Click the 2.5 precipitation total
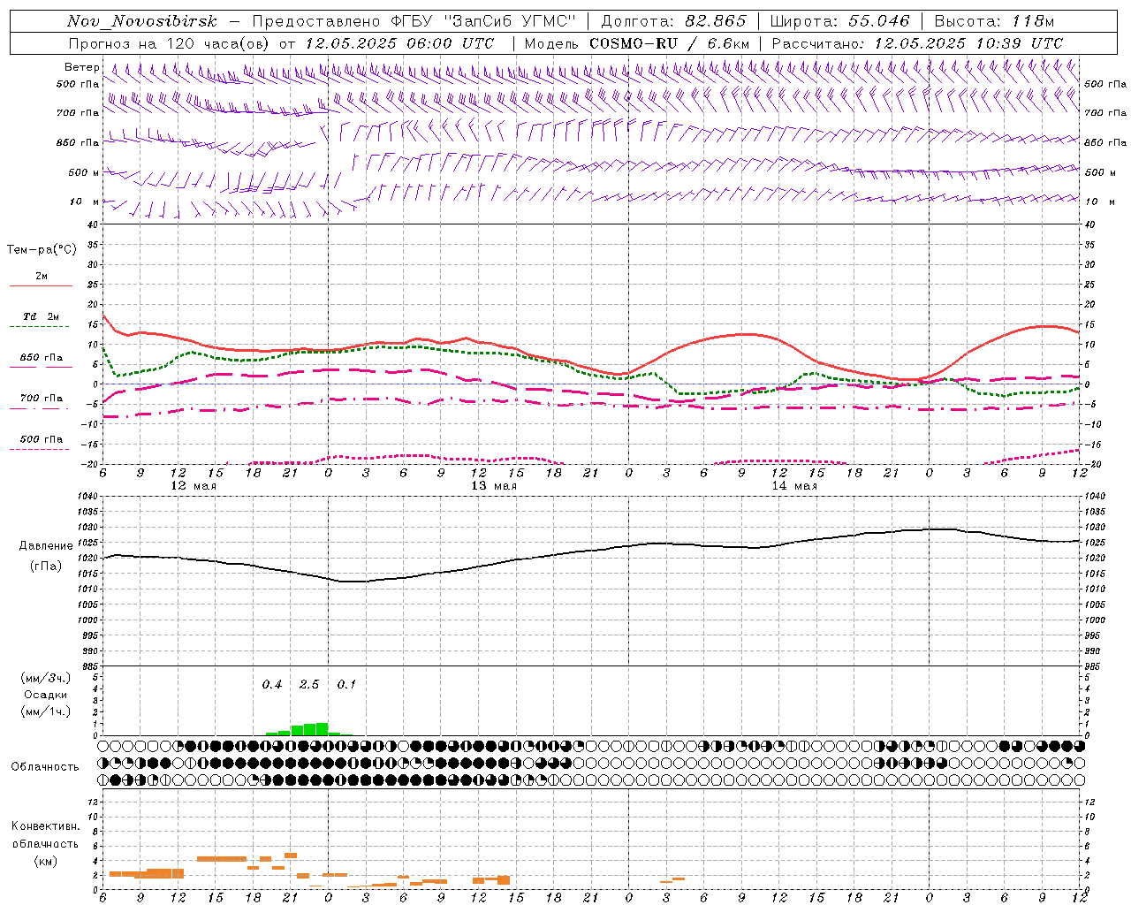This screenshot has height=905, width=1131. pos(309,685)
